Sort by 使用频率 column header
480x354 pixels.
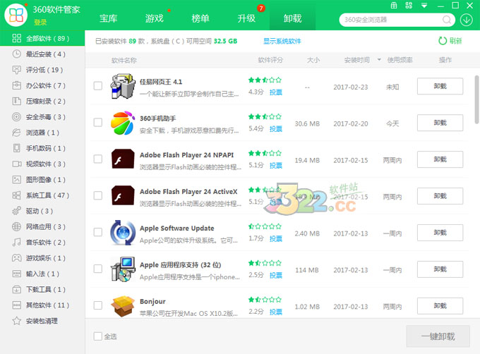click(x=400, y=60)
